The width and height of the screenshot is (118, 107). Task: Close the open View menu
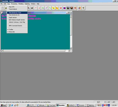pos(9,4)
